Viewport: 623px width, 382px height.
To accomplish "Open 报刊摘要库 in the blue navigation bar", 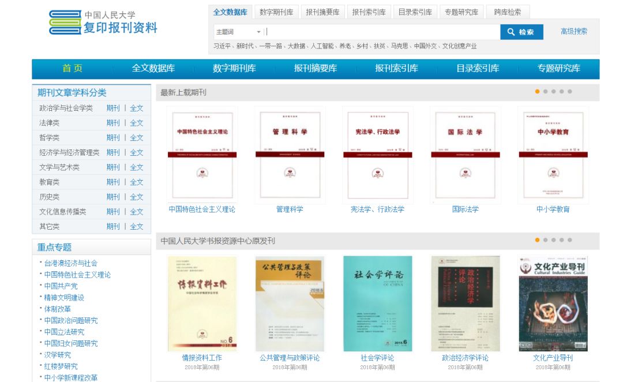I will pyautogui.click(x=316, y=68).
